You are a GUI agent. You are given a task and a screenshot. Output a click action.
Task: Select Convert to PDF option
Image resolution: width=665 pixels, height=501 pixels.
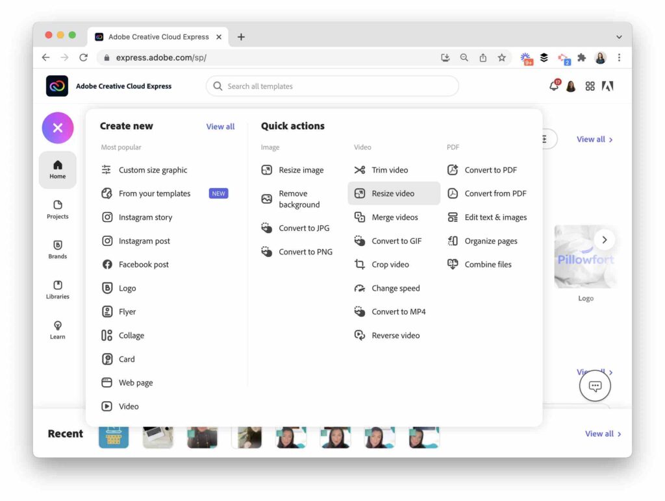click(x=490, y=170)
